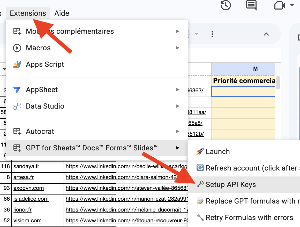Select Data Studio menu entry

[97, 106]
